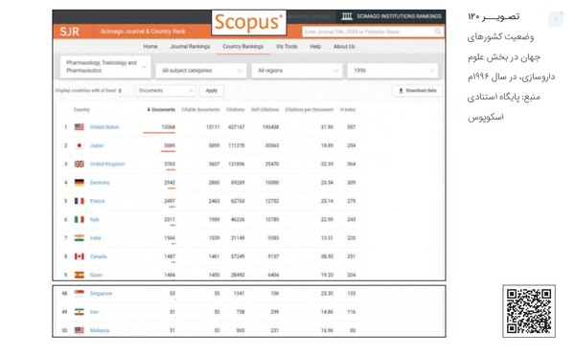The image size is (575, 356).
Task: Click the Japan flag icon
Action: pos(80,145)
